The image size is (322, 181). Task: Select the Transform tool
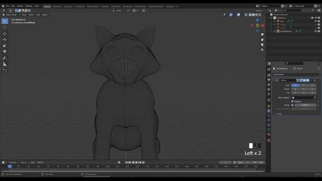click(5, 51)
